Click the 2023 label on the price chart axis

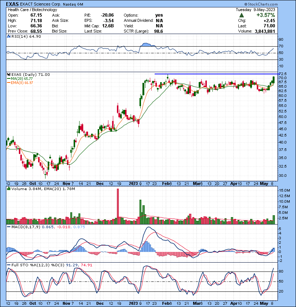[133, 184]
